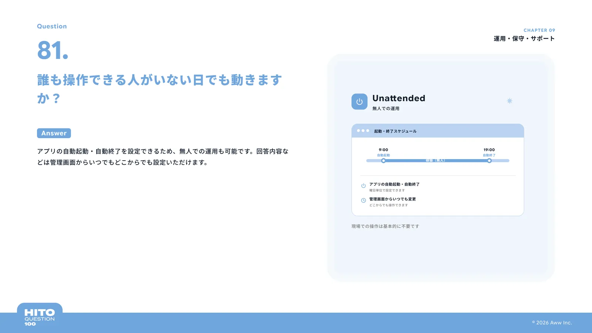Image resolution: width=592 pixels, height=333 pixels.
Task: Click the power icon next to アプリの自動起動・自動終了
Action: point(363,186)
